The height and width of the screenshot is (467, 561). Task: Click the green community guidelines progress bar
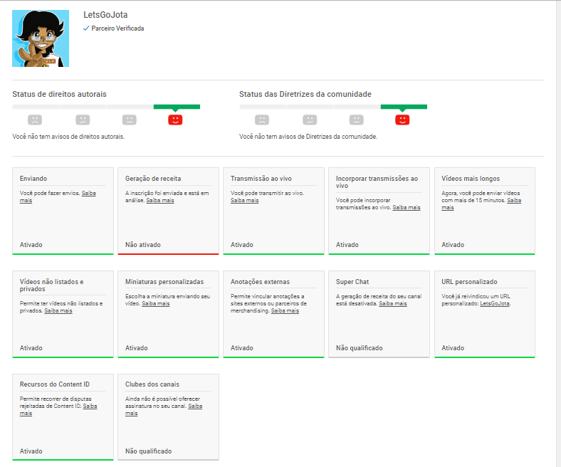pyautogui.click(x=404, y=107)
